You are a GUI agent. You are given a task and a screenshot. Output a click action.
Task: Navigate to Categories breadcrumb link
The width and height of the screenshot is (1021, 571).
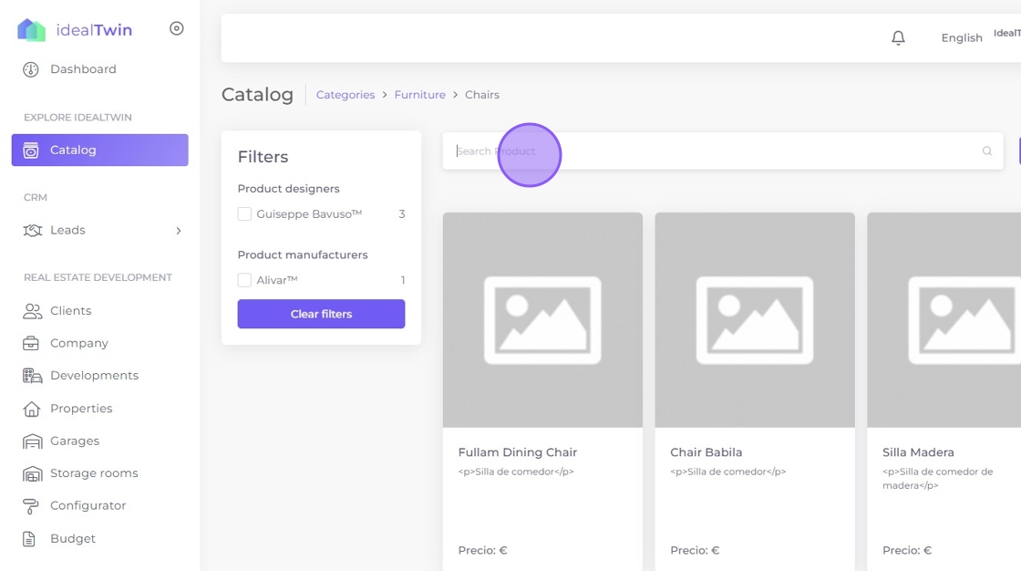coord(345,95)
